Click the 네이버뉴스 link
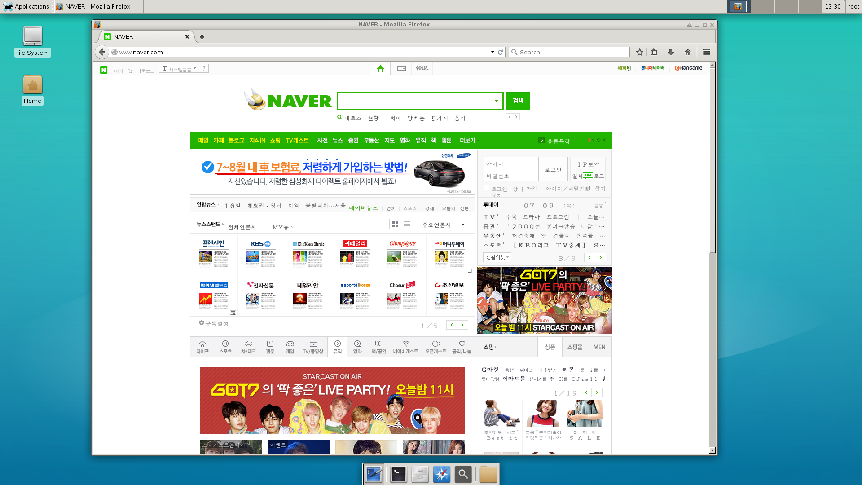862x485 pixels. (x=363, y=208)
